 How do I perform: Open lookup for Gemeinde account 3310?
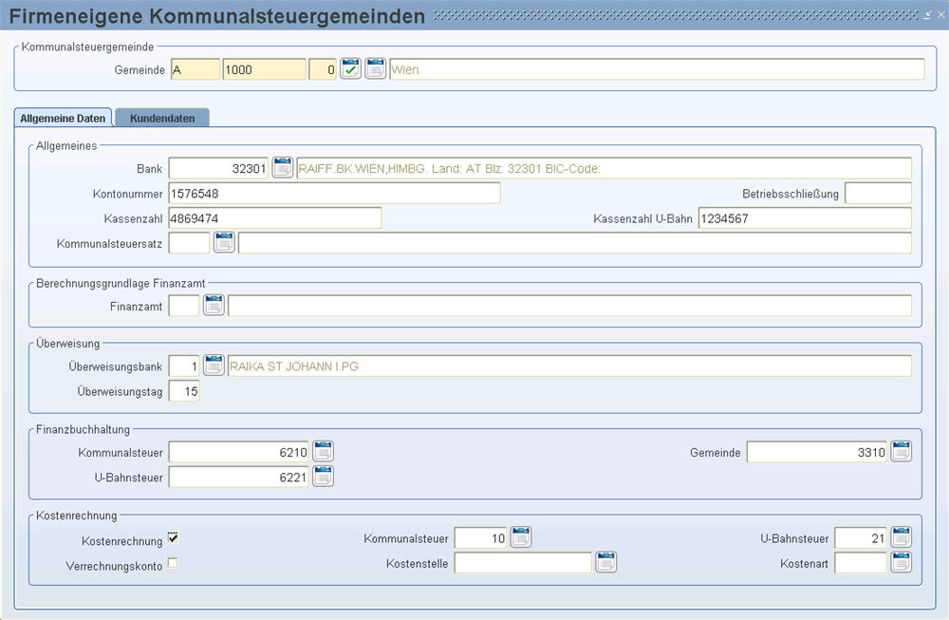901,452
